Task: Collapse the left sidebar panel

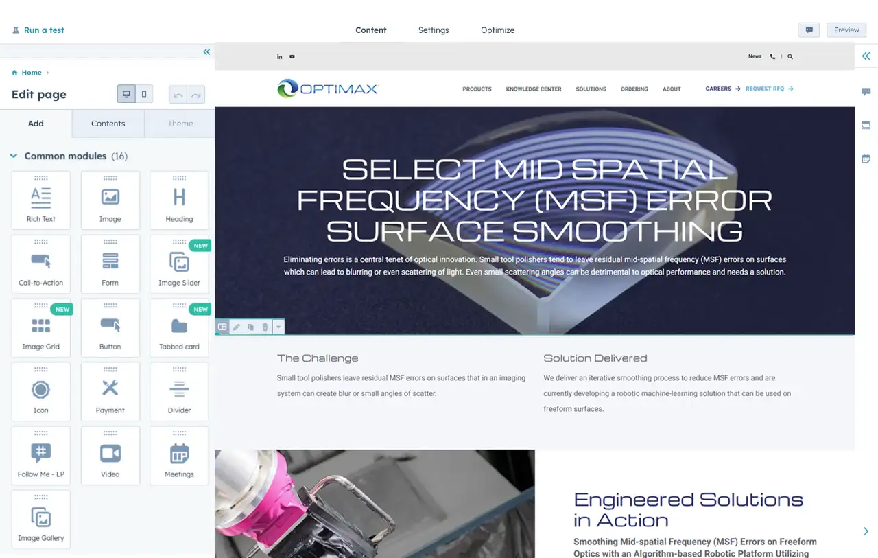Action: point(206,51)
